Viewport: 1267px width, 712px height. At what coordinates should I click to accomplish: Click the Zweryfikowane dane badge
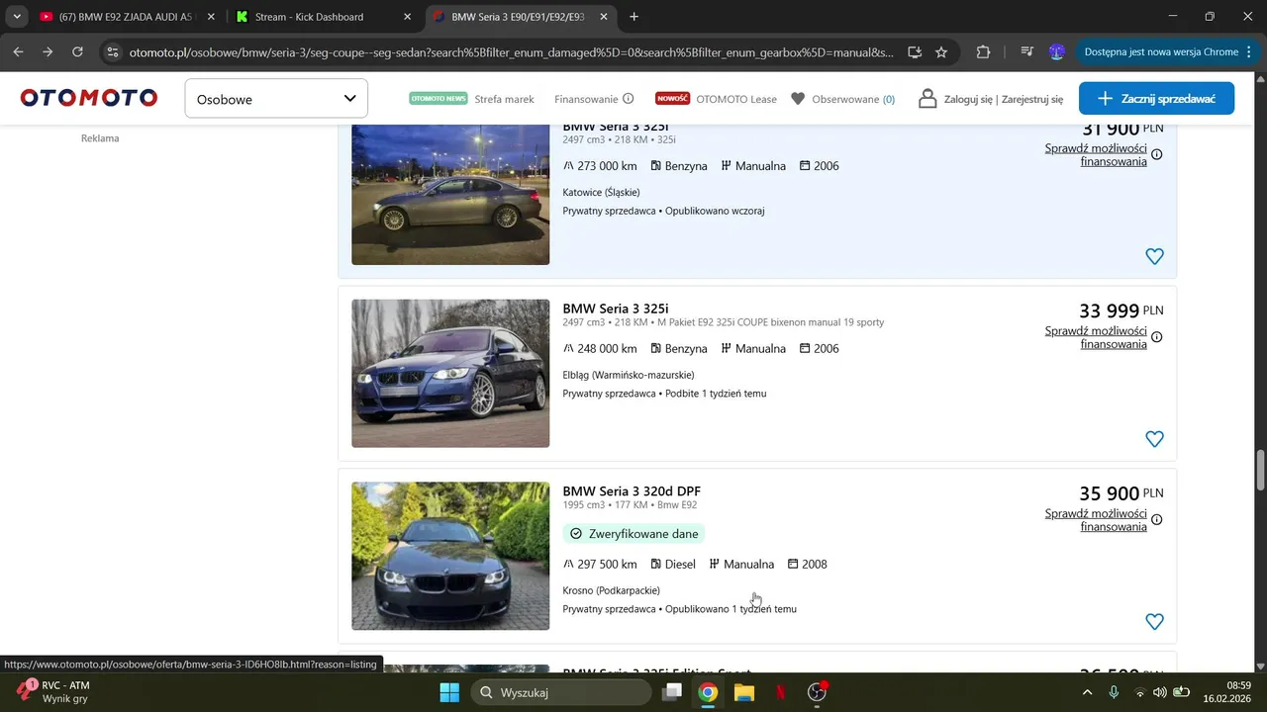coord(633,534)
